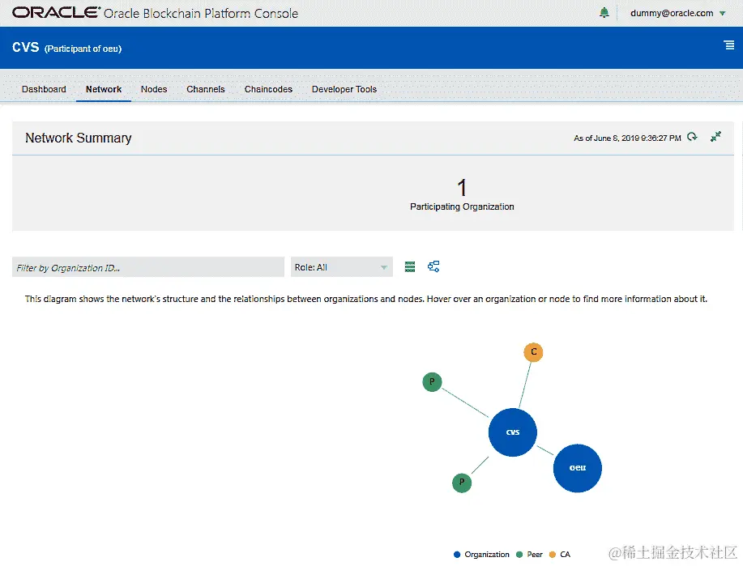Click the notification bell icon
The image size is (743, 566).
pos(604,13)
